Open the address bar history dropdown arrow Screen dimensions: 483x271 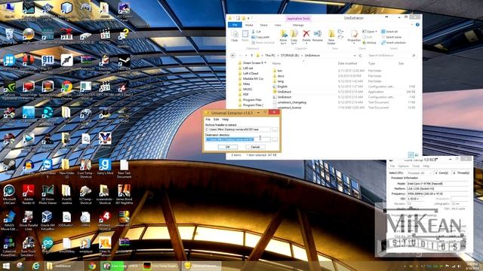coord(355,56)
